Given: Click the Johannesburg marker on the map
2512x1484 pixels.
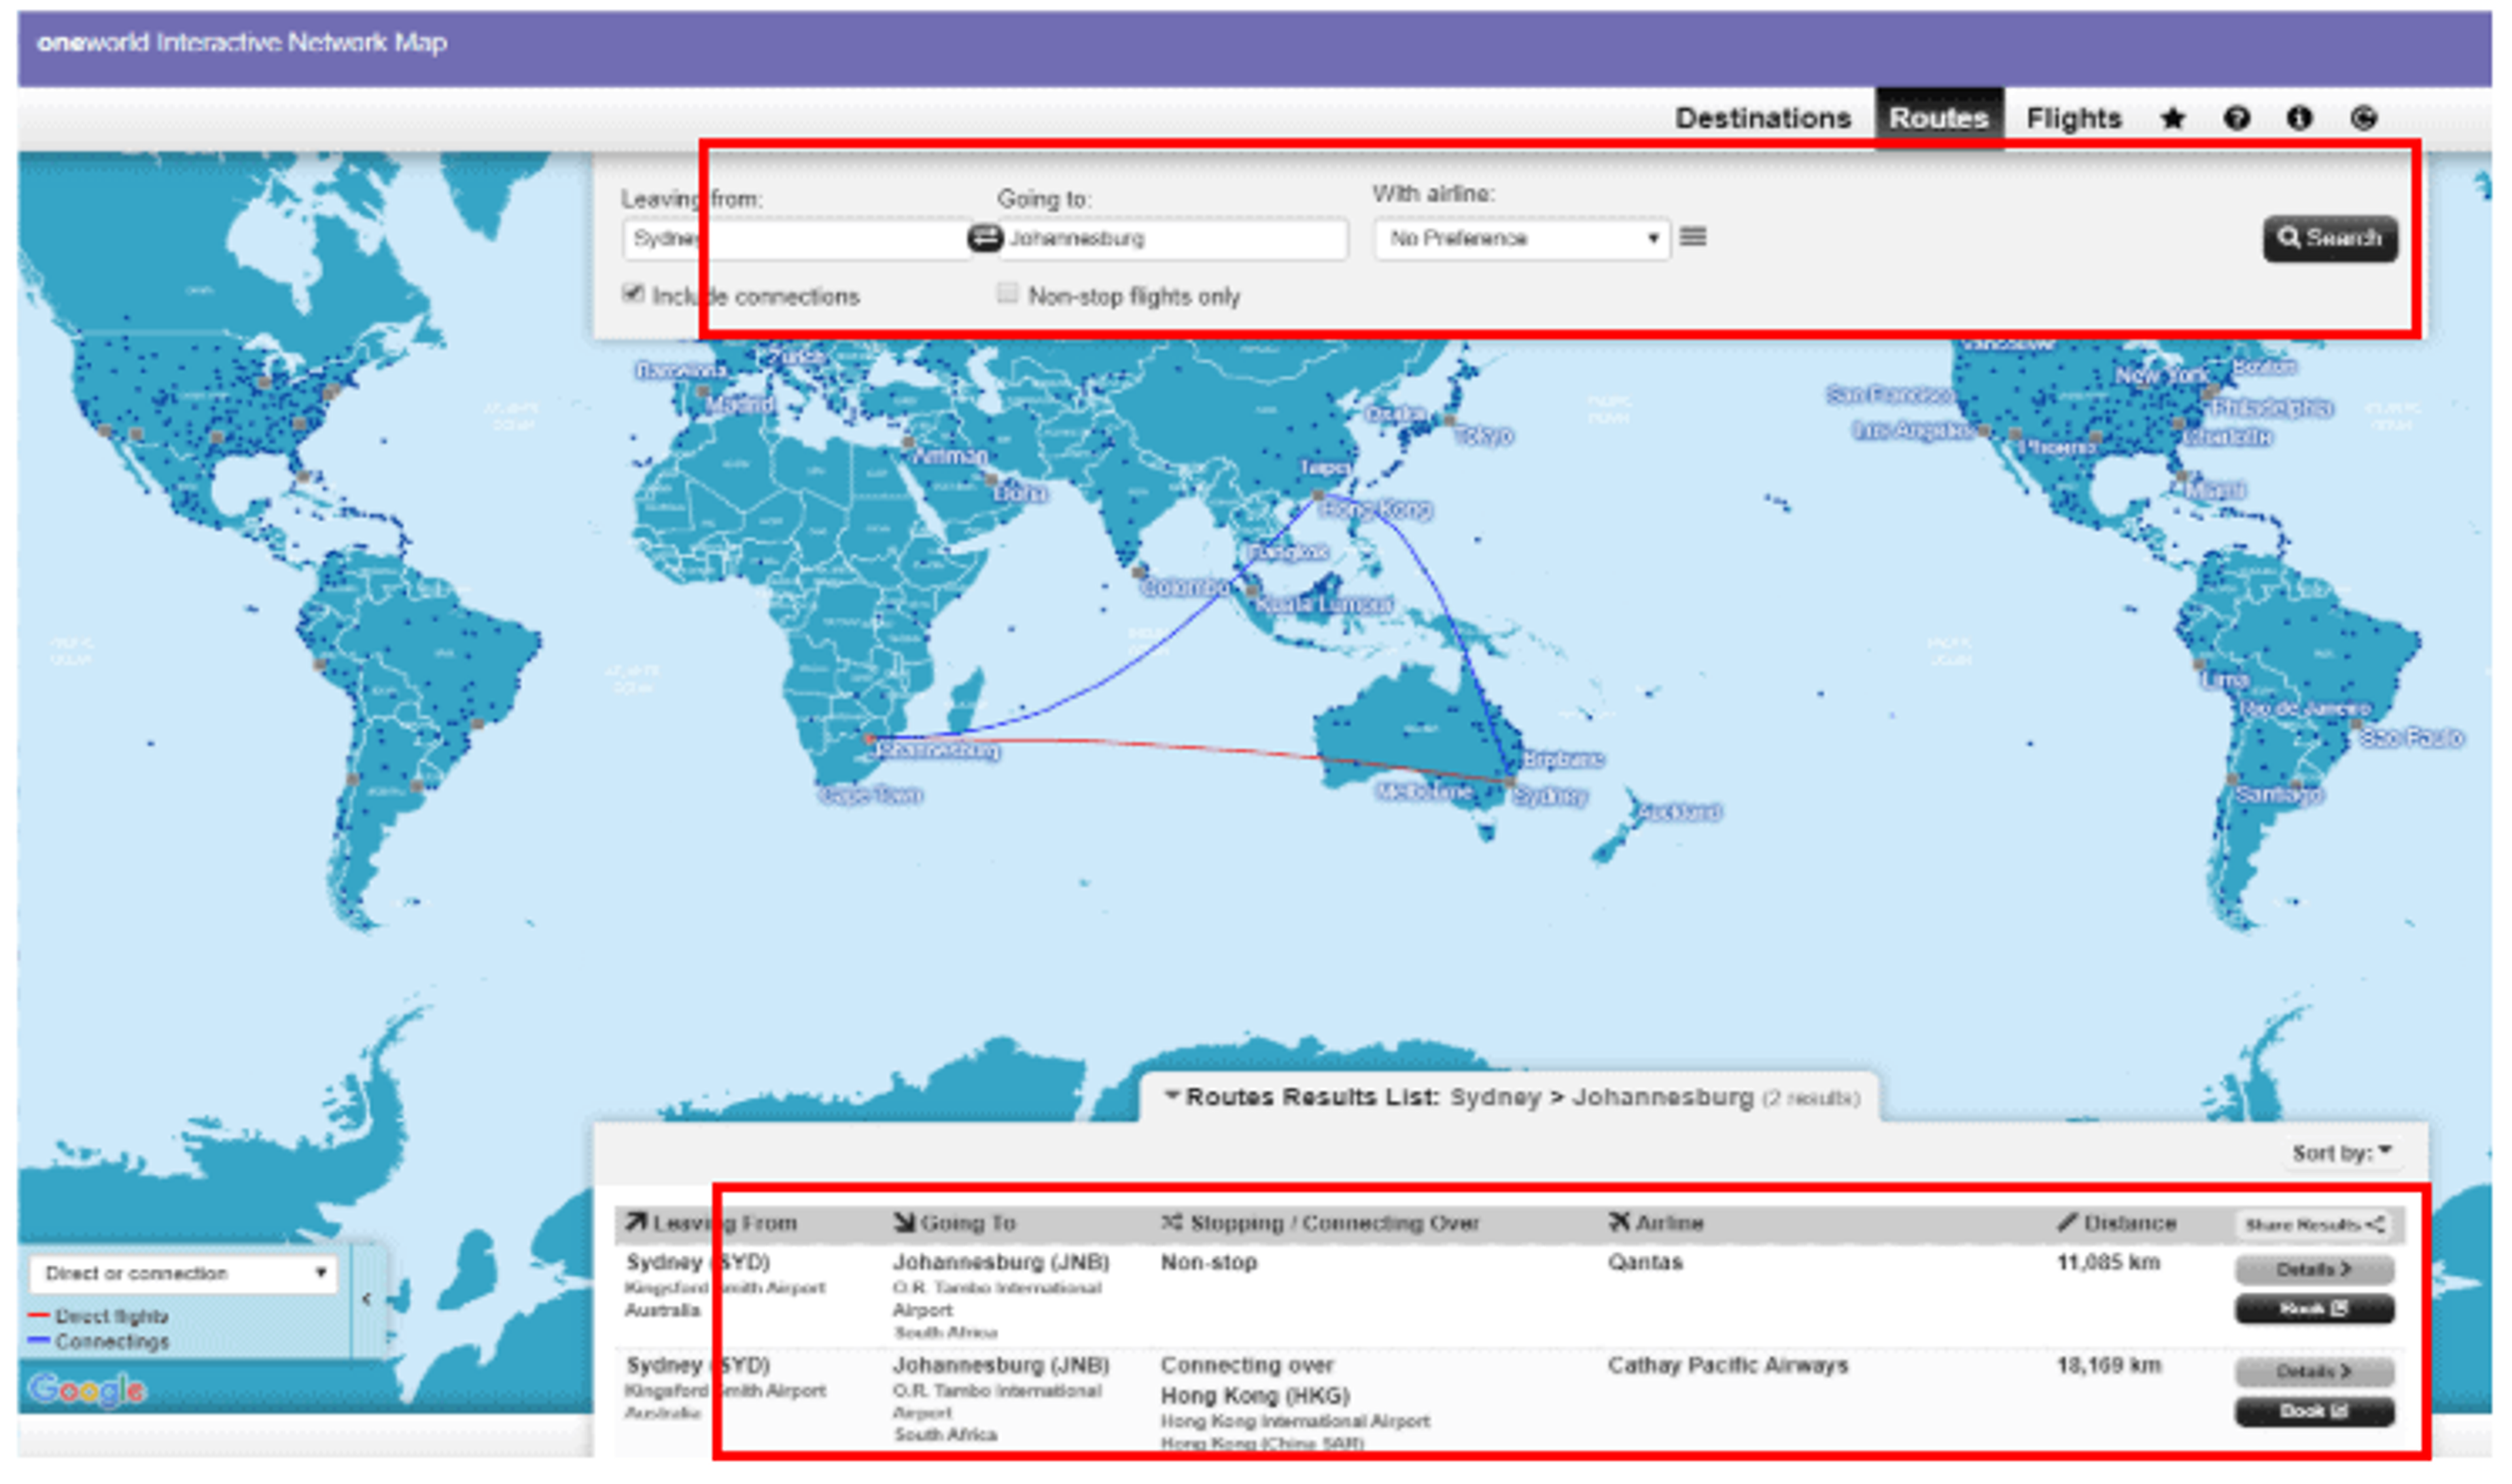Looking at the screenshot, I should click(869, 739).
